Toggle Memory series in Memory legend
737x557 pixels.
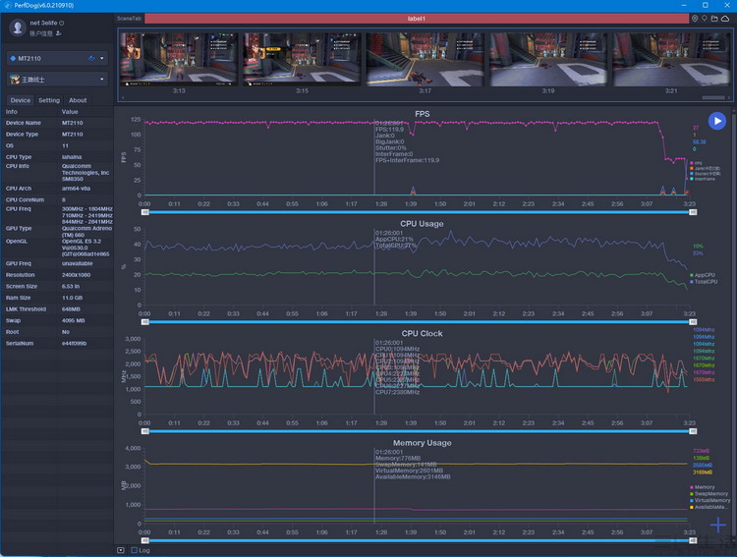coord(703,487)
